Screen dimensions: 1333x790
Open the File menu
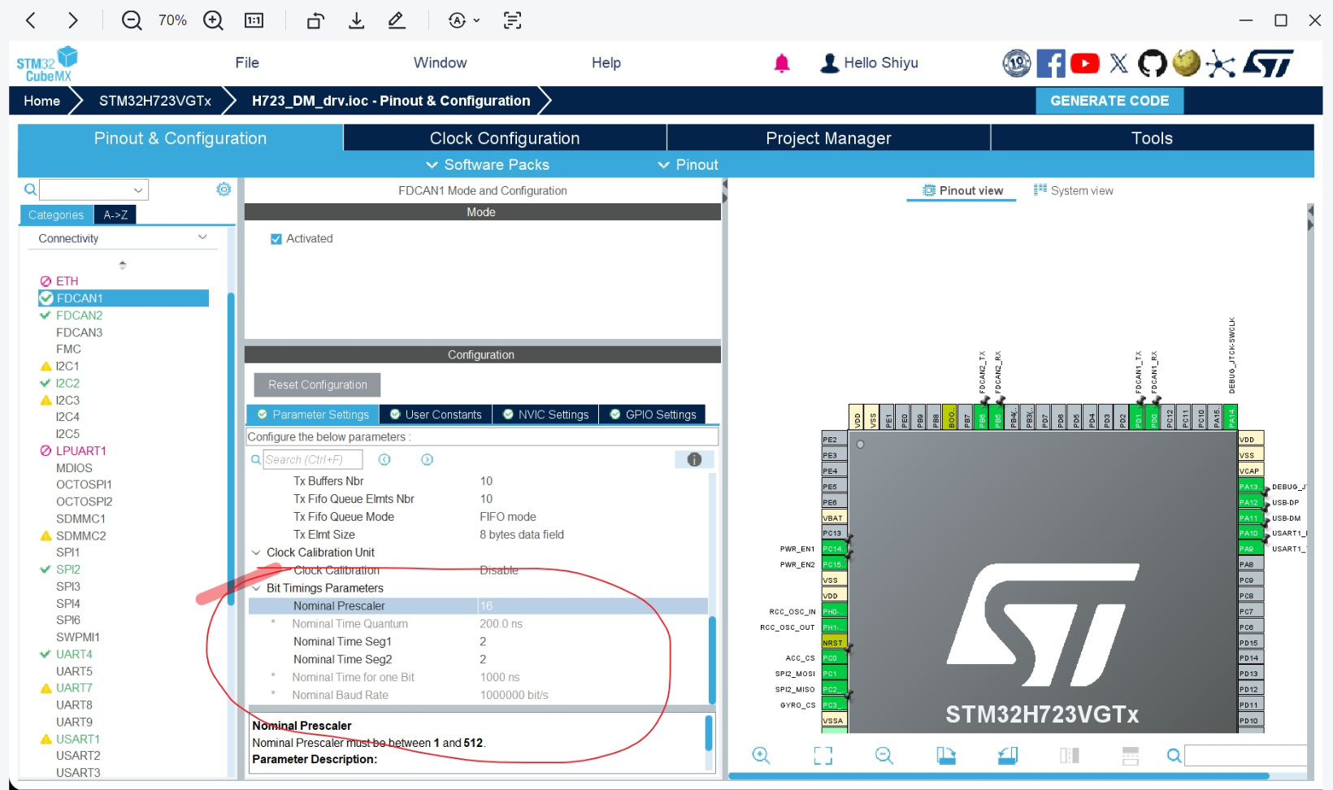(x=247, y=63)
